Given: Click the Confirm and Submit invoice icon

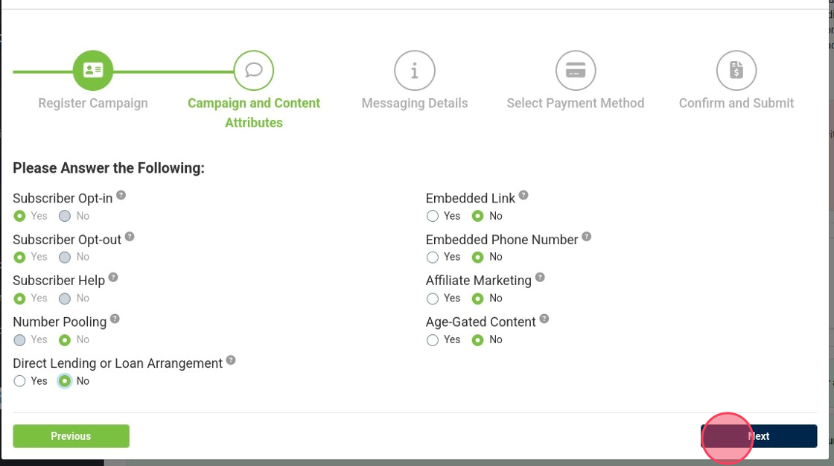Looking at the screenshot, I should point(736,71).
